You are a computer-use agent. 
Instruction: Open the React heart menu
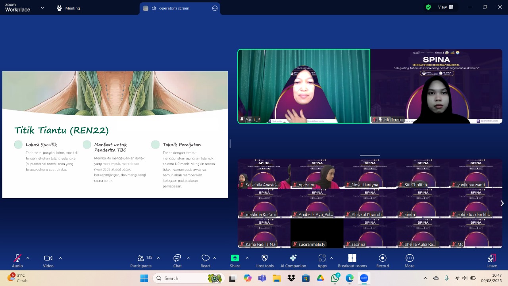click(206, 261)
